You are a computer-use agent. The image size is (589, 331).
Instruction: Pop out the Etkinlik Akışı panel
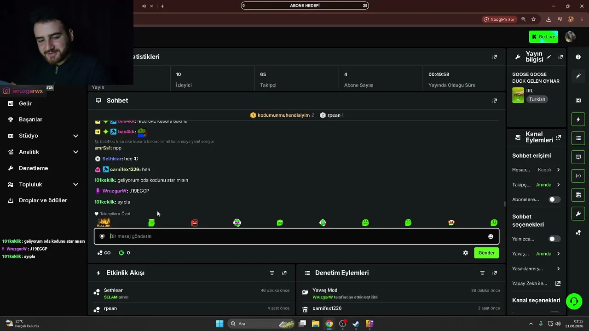click(284, 273)
